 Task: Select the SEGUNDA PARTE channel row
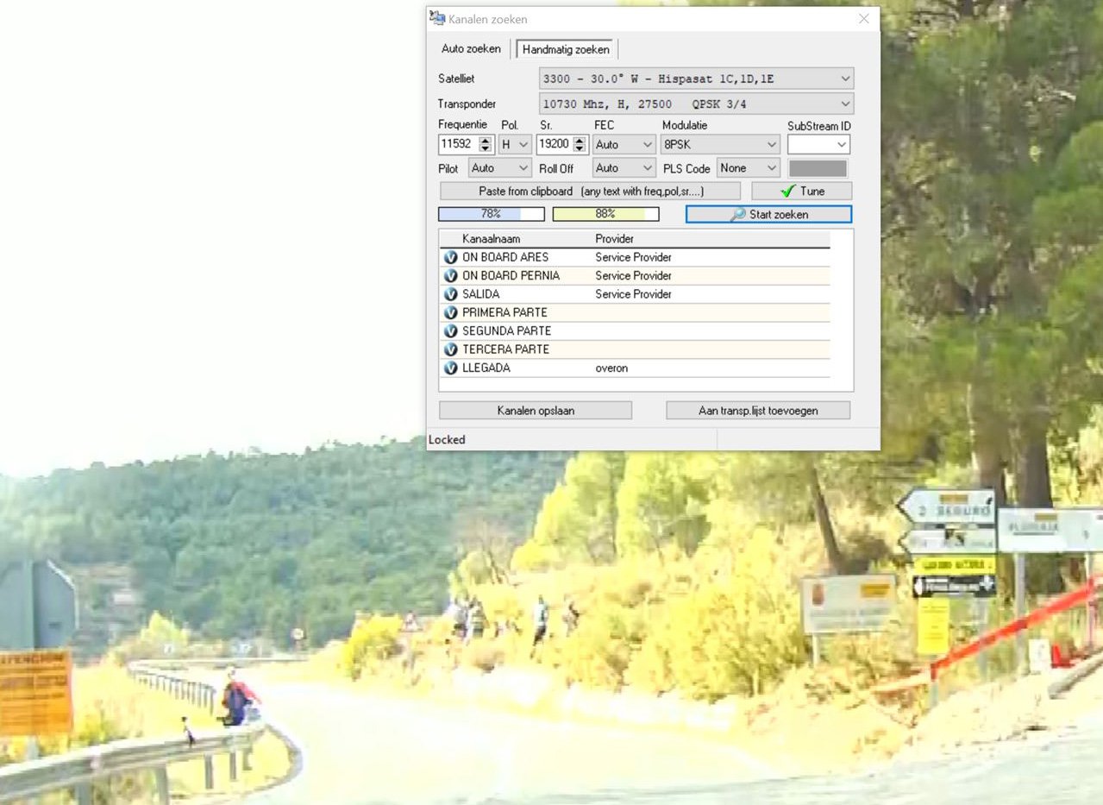point(636,331)
